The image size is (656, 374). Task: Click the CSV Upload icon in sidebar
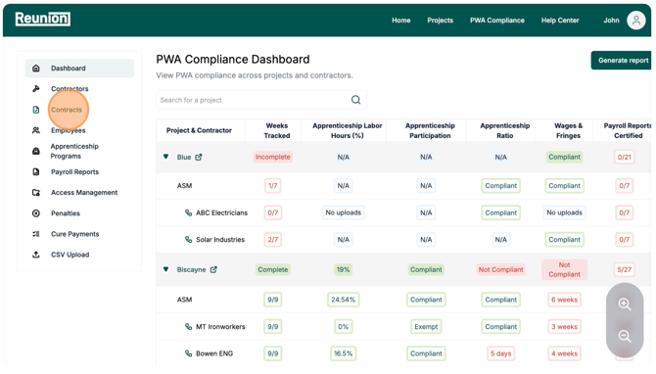(x=36, y=255)
